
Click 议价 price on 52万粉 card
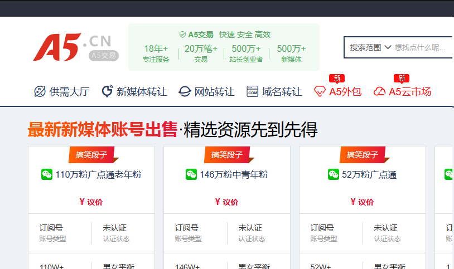click(x=362, y=202)
